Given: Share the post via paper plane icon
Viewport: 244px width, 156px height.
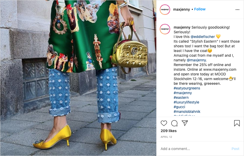Looking at the screenshot, I should (x=185, y=123).
